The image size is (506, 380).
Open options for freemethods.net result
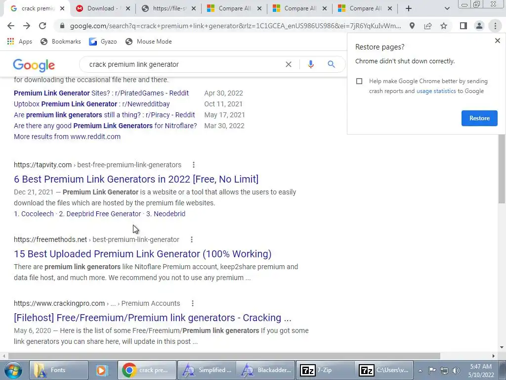click(192, 239)
